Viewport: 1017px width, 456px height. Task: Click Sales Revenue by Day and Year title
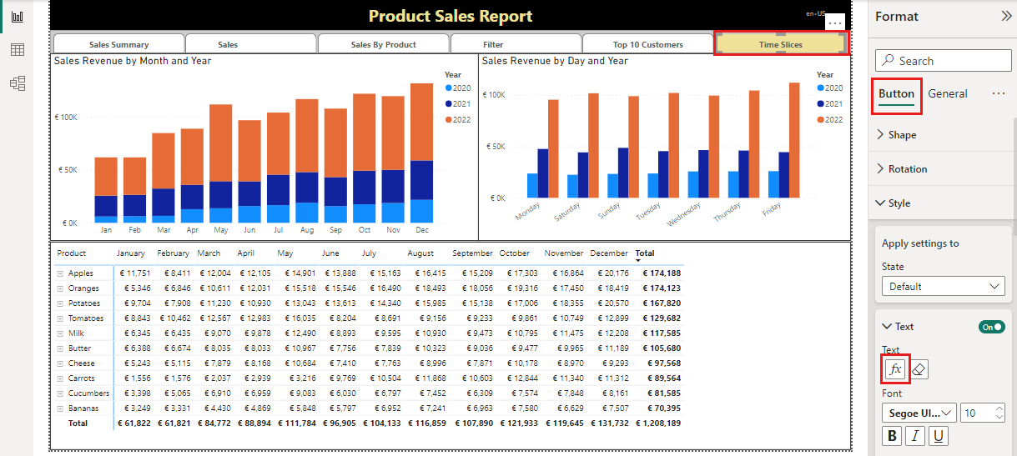coord(555,61)
